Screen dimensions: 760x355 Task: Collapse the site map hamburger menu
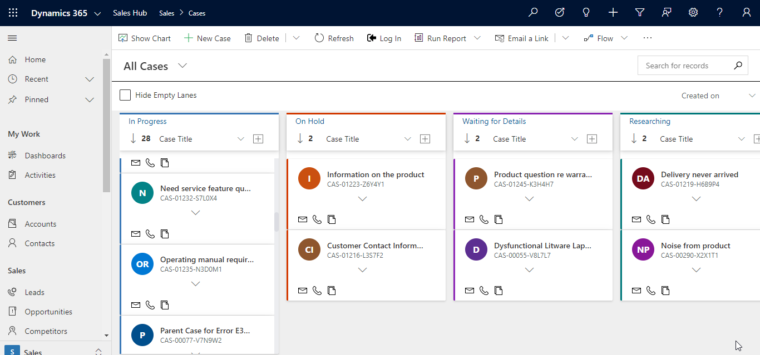tap(12, 38)
